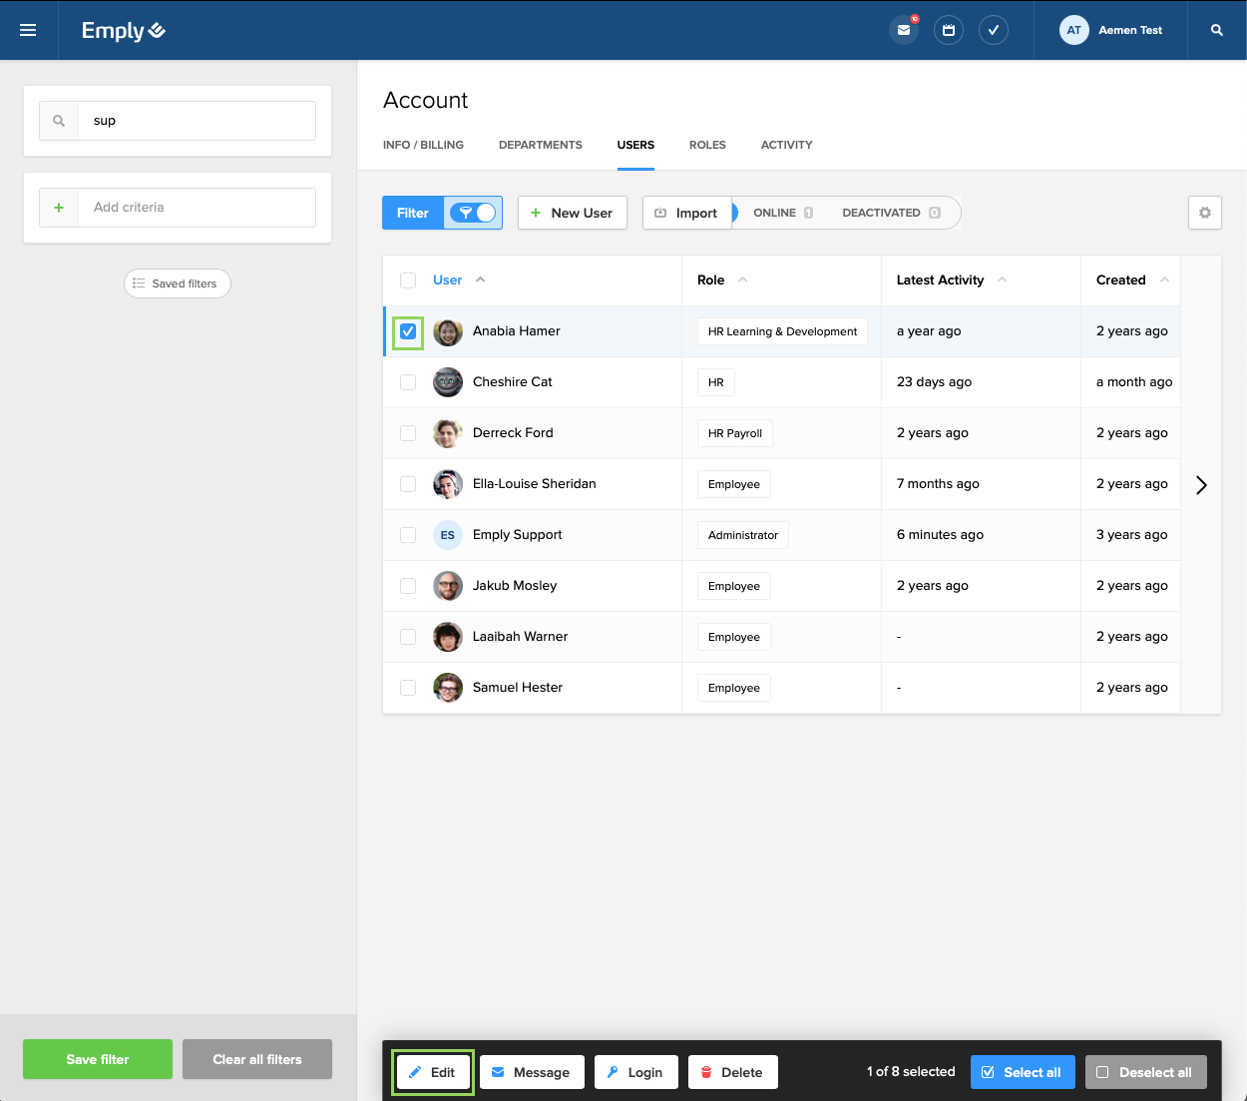Open the calendar icon in header
Screen dimensions: 1247x1101
coord(948,30)
